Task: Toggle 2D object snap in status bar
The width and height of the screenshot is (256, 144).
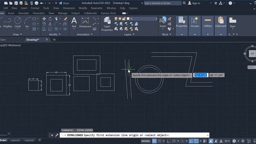Action: click(x=196, y=141)
